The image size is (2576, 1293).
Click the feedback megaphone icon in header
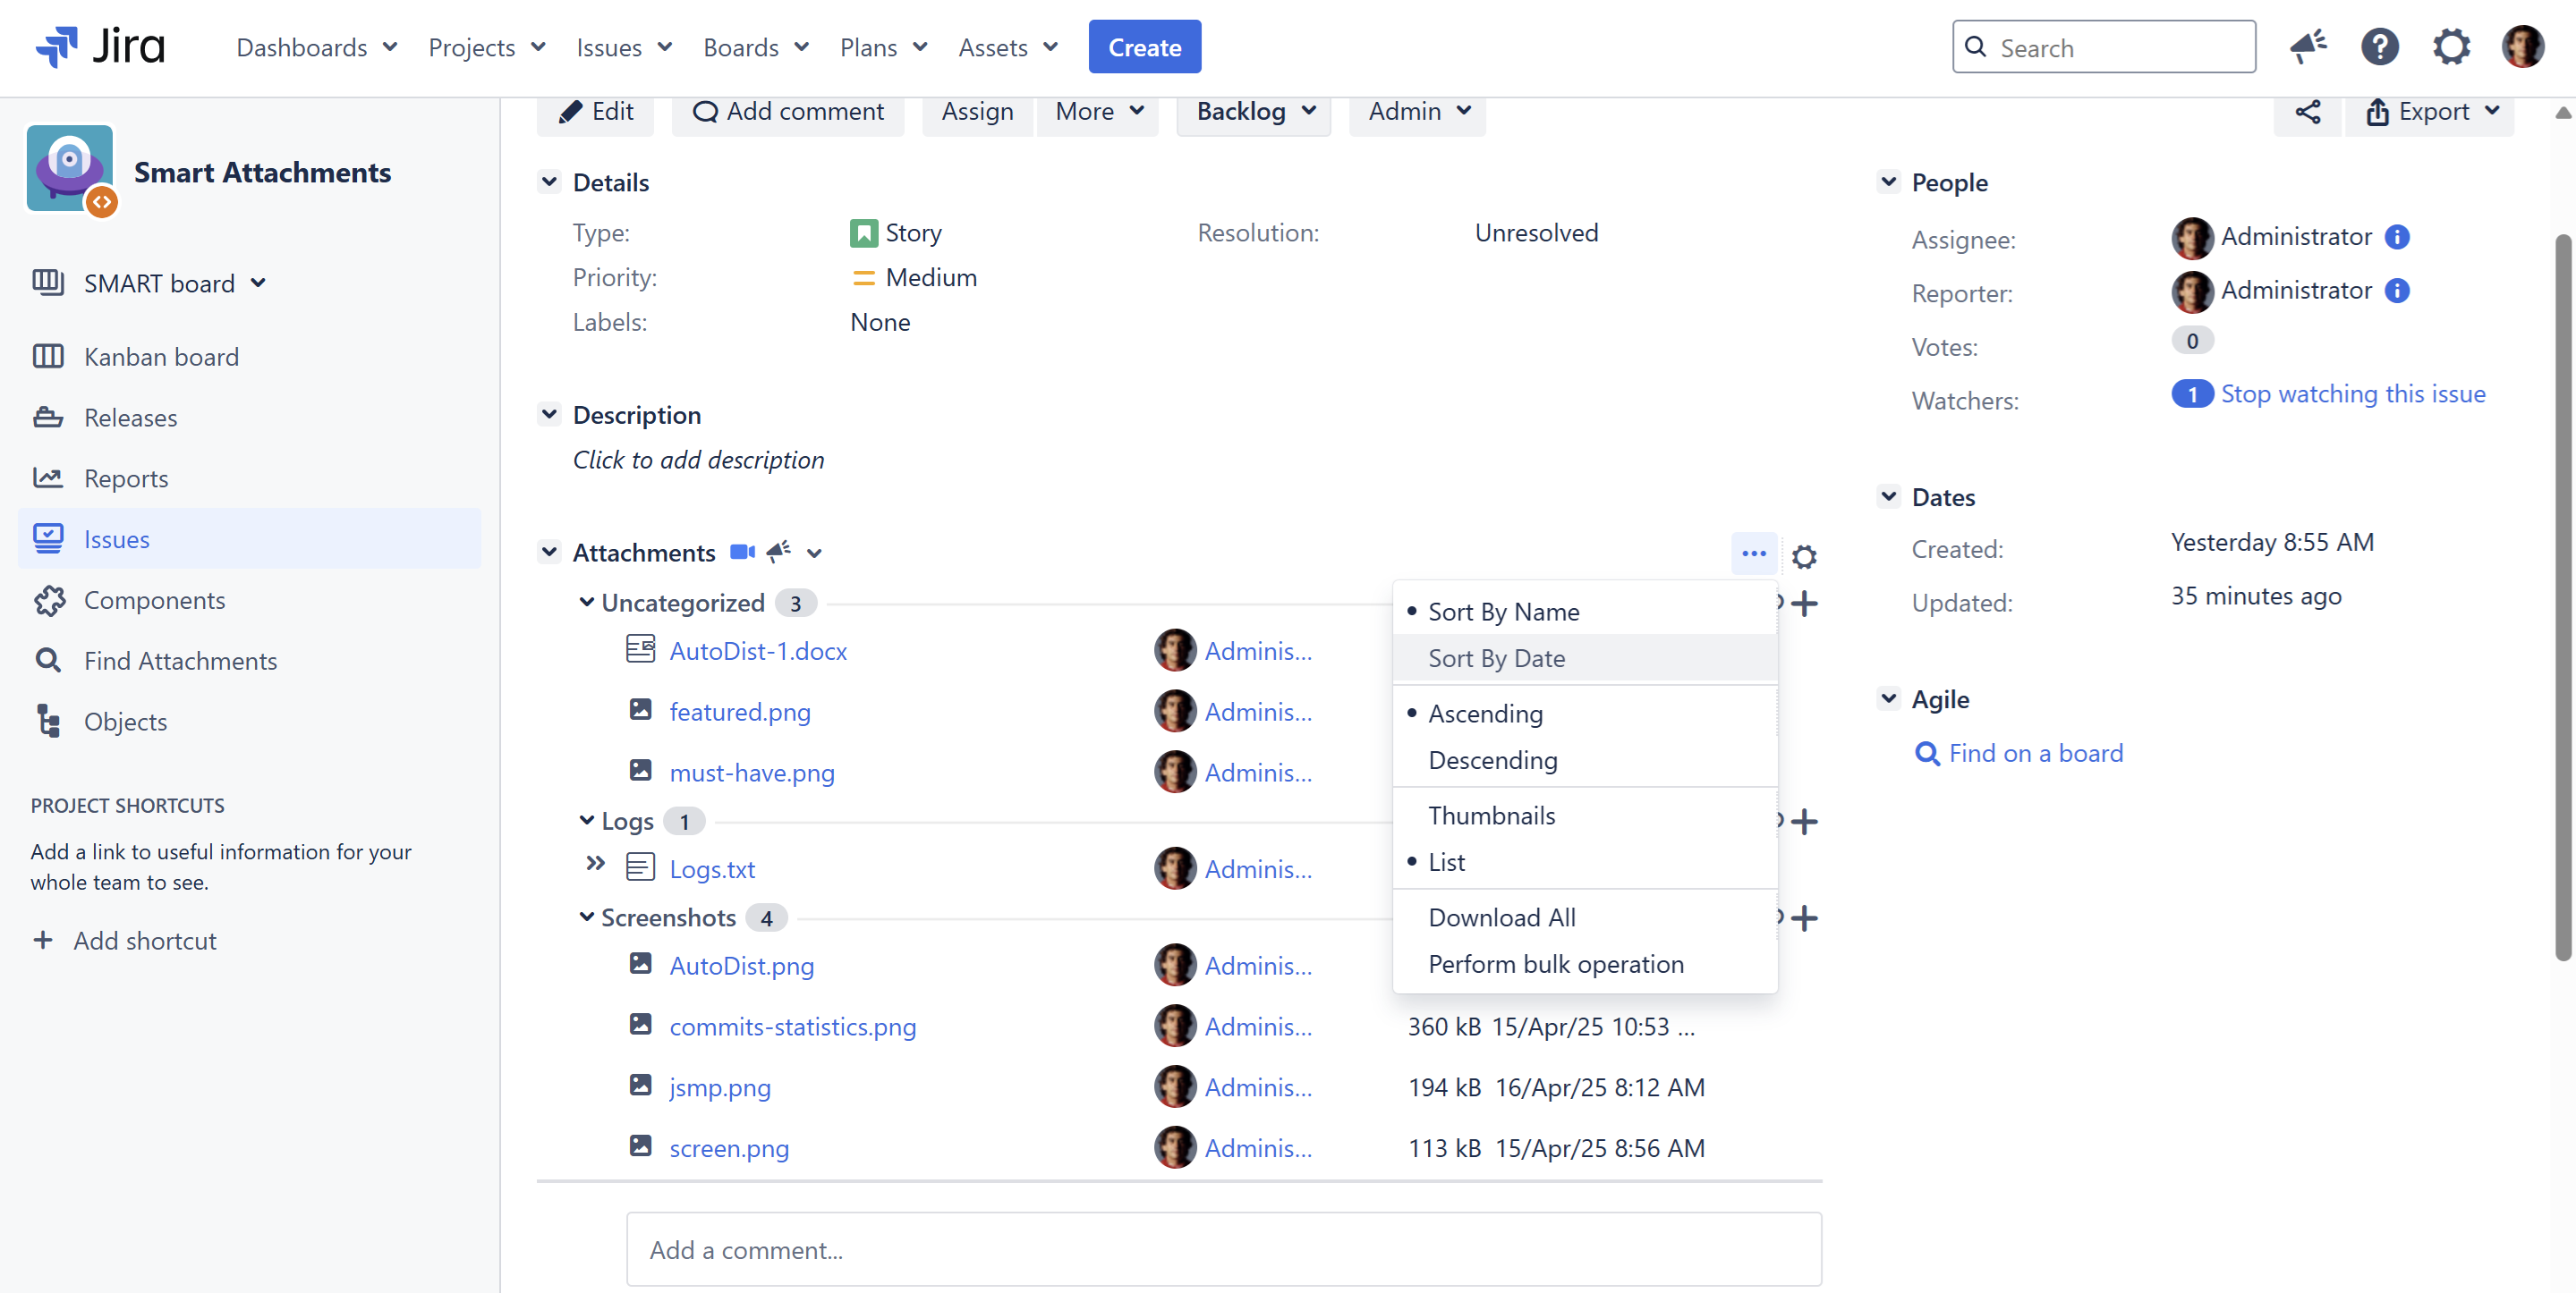click(2307, 47)
